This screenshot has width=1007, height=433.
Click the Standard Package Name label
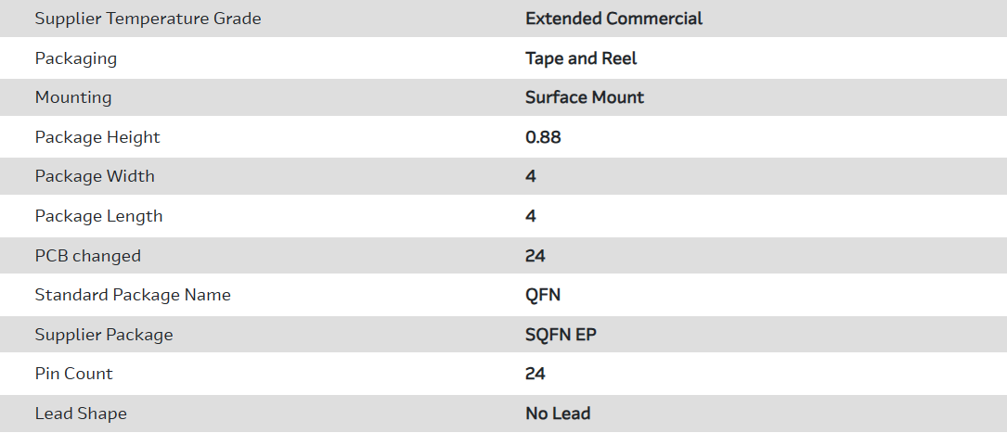[133, 295]
